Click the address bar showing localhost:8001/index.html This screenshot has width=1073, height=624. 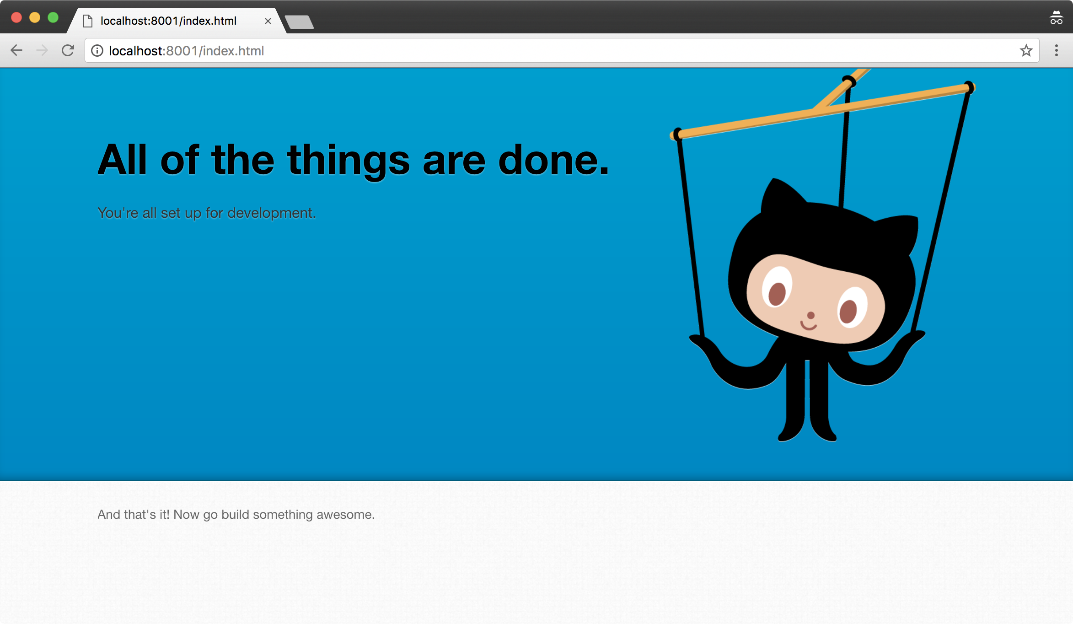[562, 51]
